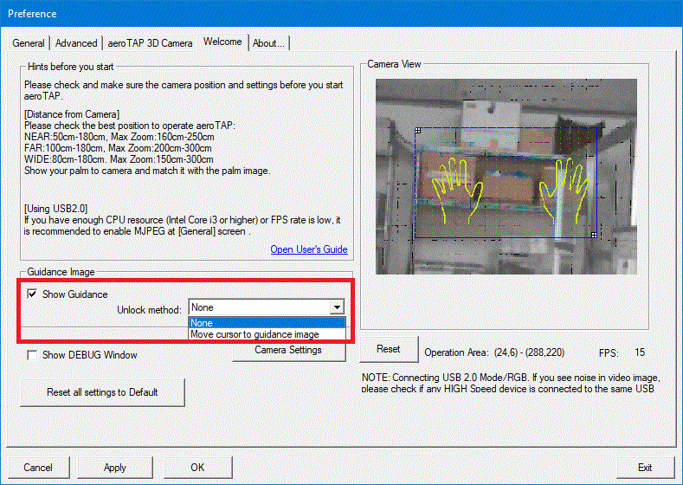Click the left yellow palm guidance image
The width and height of the screenshot is (683, 485).
457,190
